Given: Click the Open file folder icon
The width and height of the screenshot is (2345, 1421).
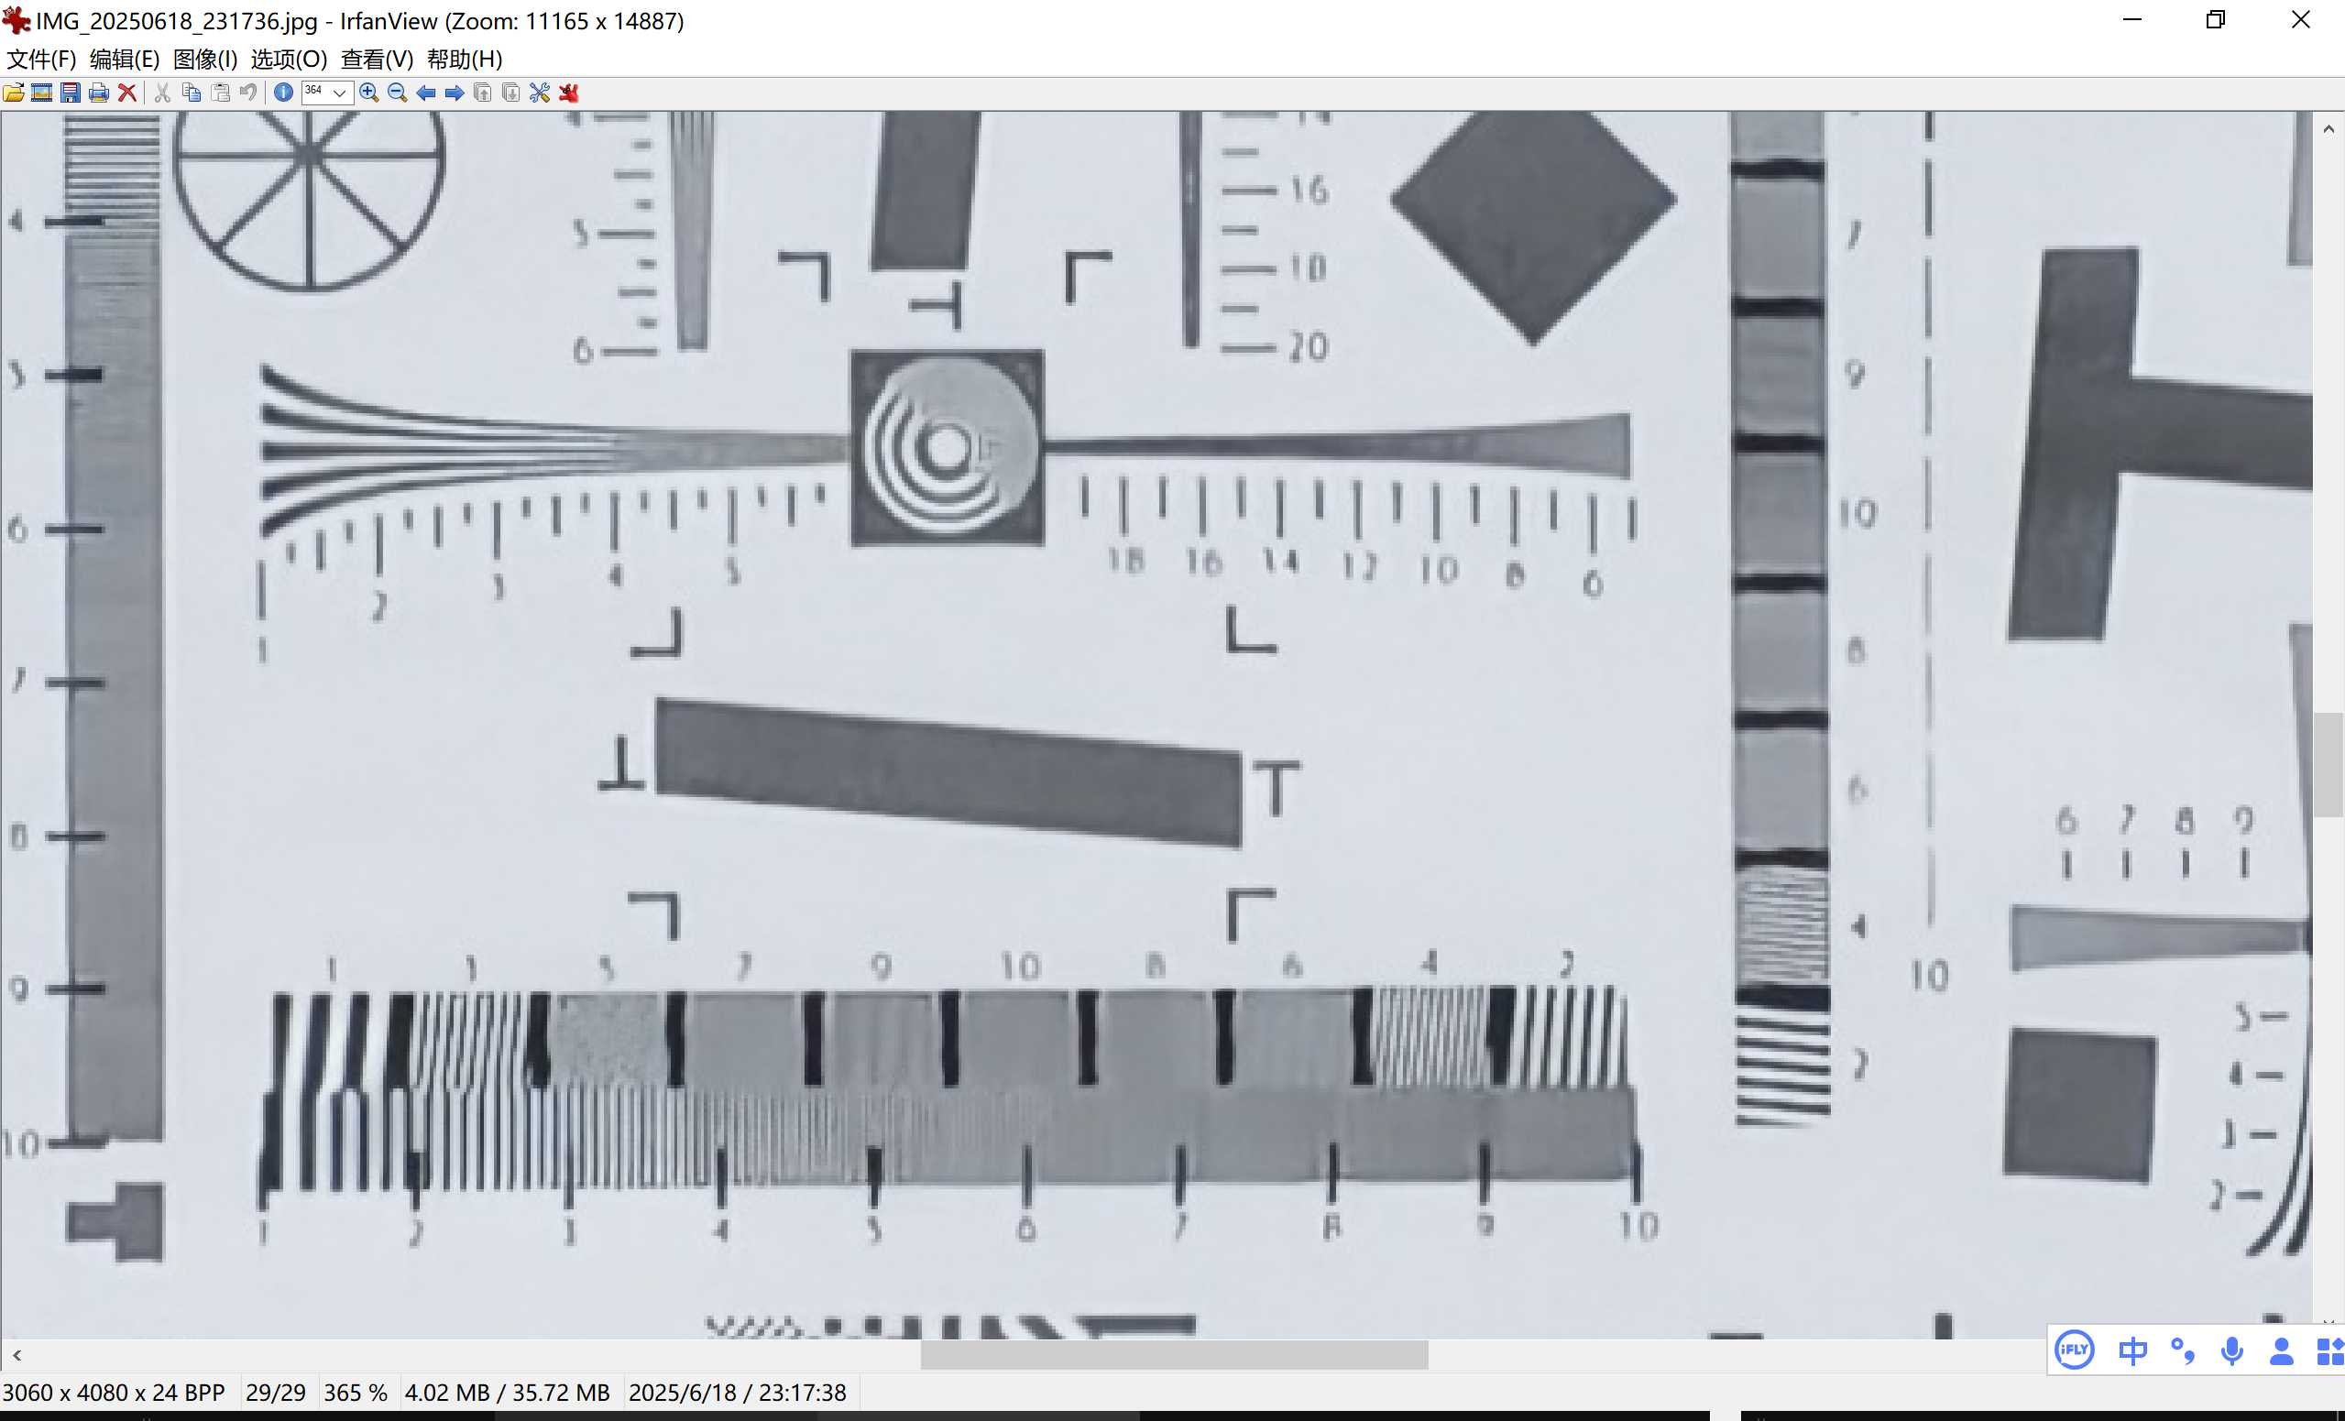Looking at the screenshot, I should click(x=15, y=93).
